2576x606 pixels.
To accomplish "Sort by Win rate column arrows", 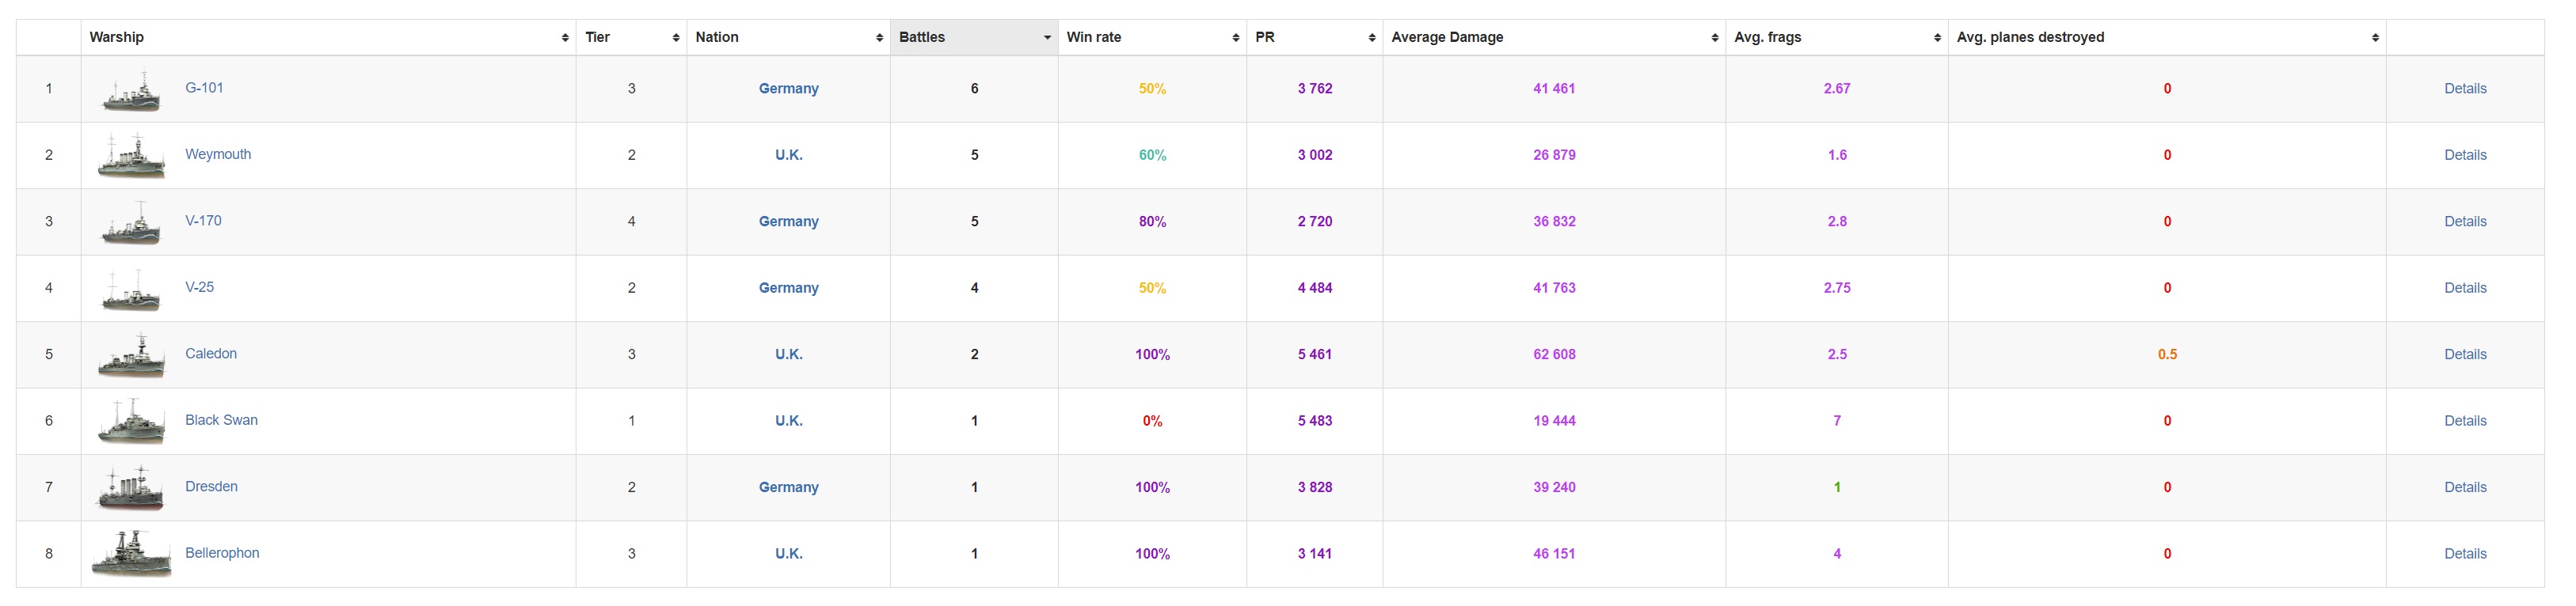I will [1236, 38].
